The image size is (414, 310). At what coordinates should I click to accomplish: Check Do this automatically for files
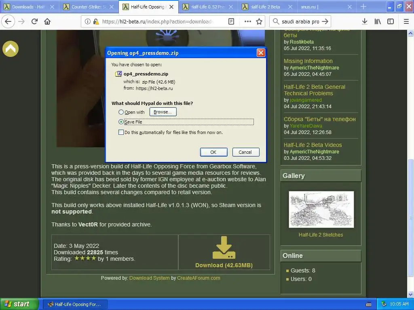tap(121, 132)
